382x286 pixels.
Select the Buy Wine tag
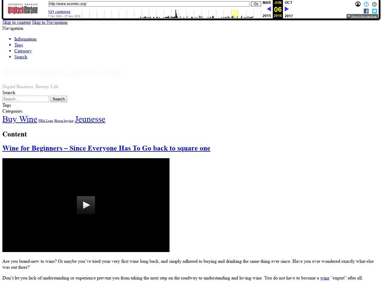coord(20,119)
